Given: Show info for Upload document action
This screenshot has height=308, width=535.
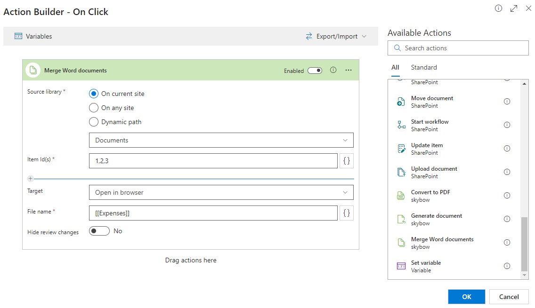Looking at the screenshot, I should coord(507,172).
